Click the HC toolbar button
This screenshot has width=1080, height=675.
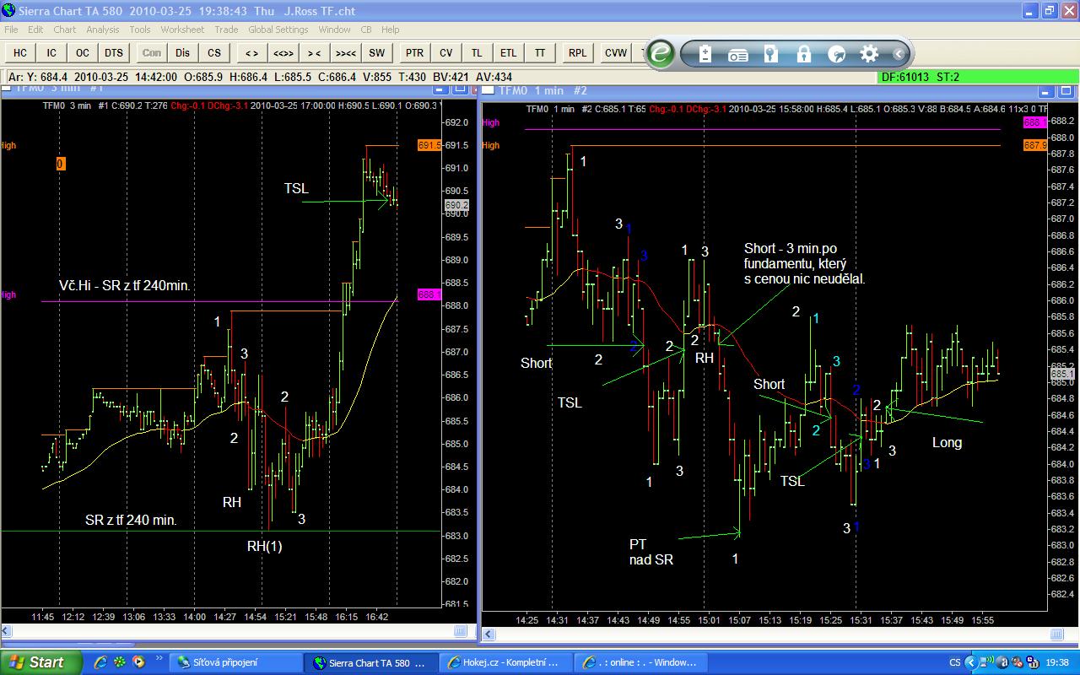pos(20,52)
